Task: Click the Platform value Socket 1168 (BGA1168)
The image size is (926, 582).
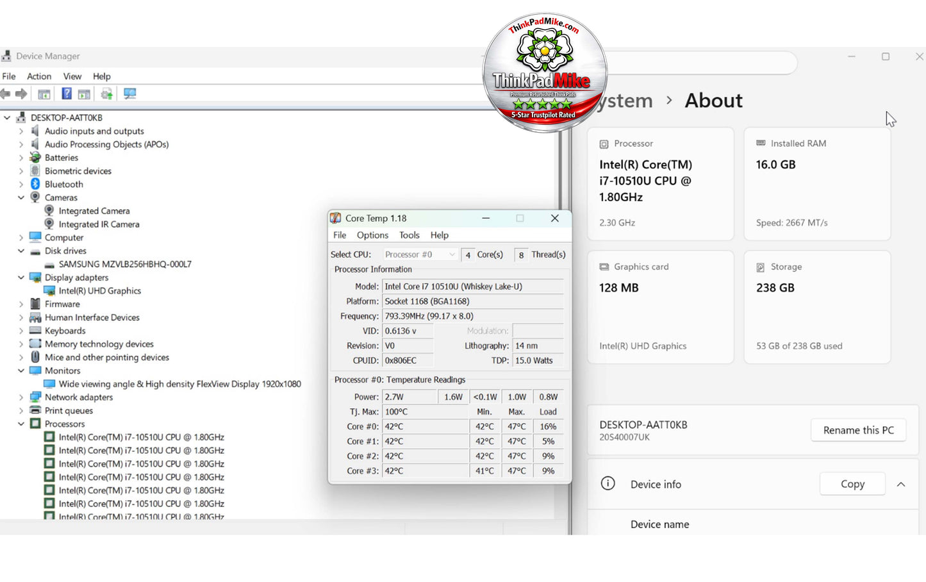Action: click(x=473, y=301)
